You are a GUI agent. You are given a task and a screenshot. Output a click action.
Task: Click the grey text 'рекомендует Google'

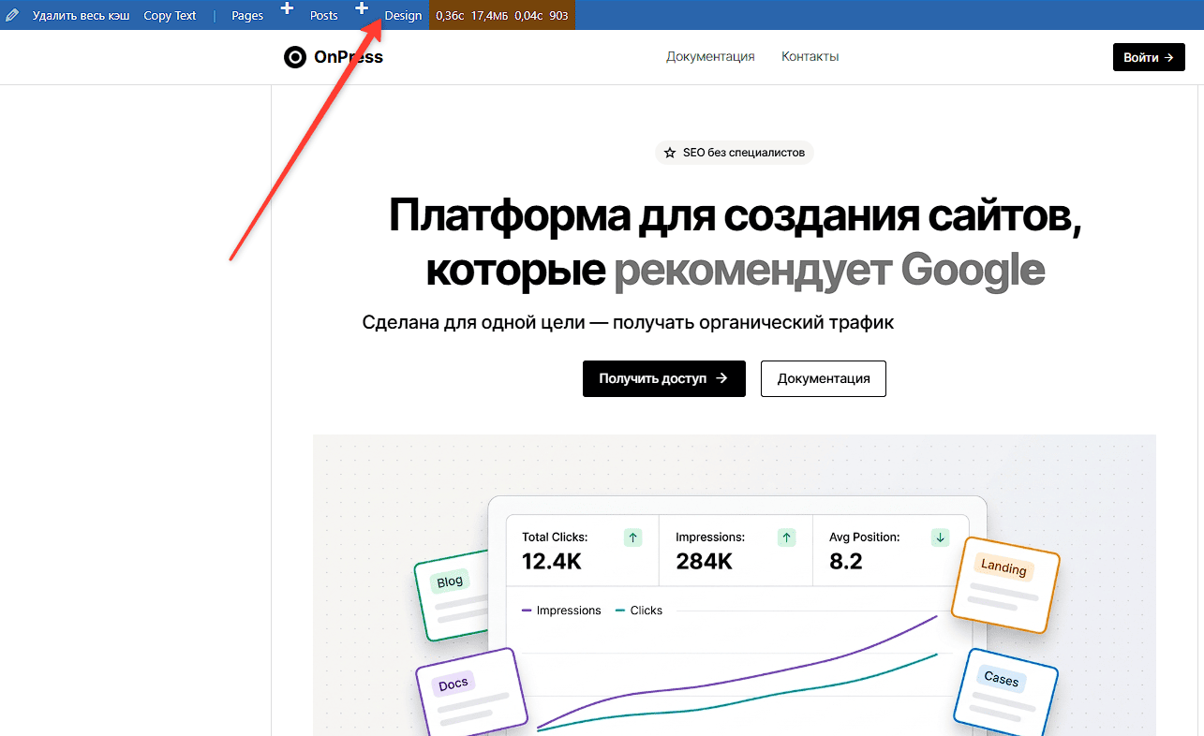pos(829,271)
